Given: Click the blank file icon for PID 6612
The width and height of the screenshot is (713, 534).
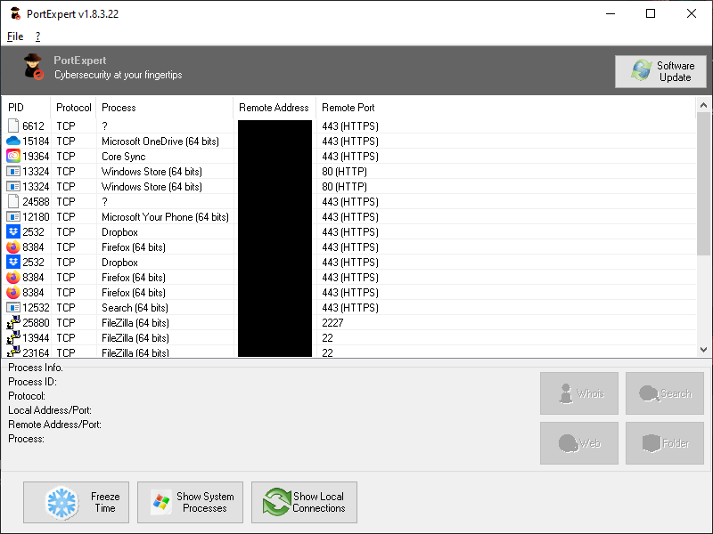Looking at the screenshot, I should (13, 125).
